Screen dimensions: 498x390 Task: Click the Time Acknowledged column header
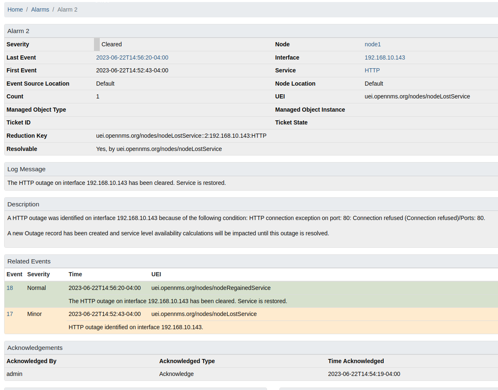[x=356, y=361]
